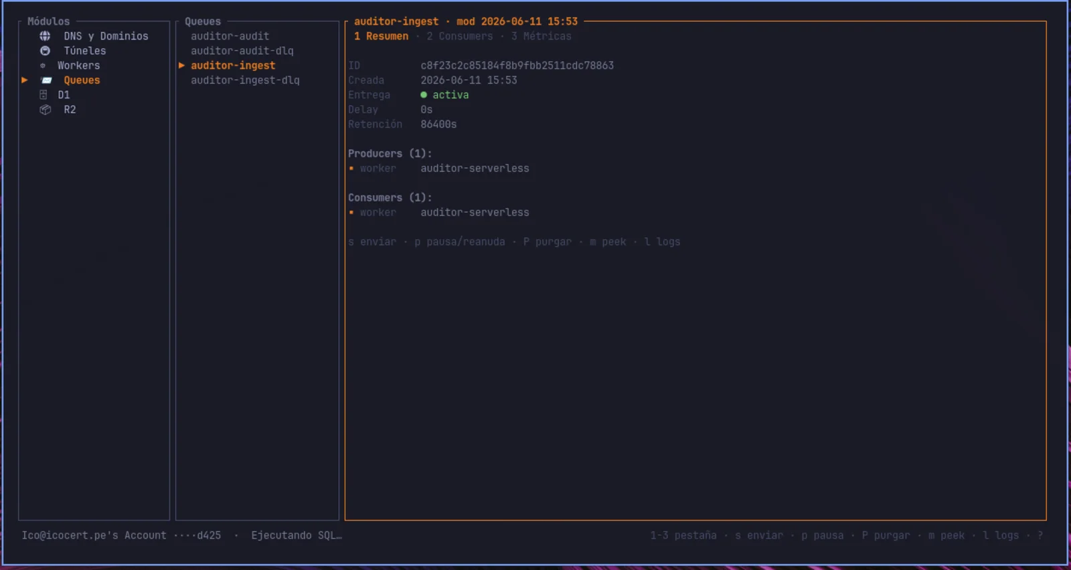Screen dimensions: 1071x570
Task: Select the auditor-ingest queue
Action: click(233, 66)
